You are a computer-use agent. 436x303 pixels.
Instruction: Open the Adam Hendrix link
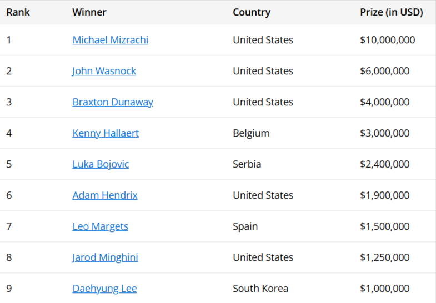105,195
